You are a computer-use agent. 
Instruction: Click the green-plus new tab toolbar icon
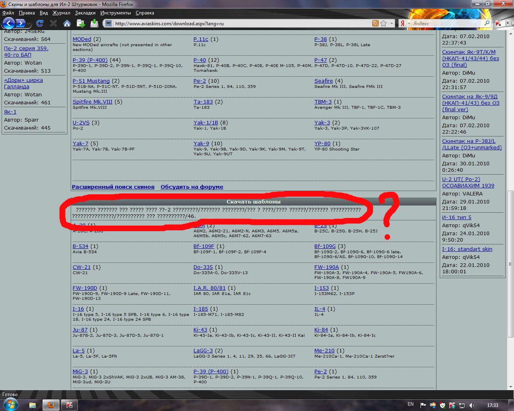click(81, 23)
